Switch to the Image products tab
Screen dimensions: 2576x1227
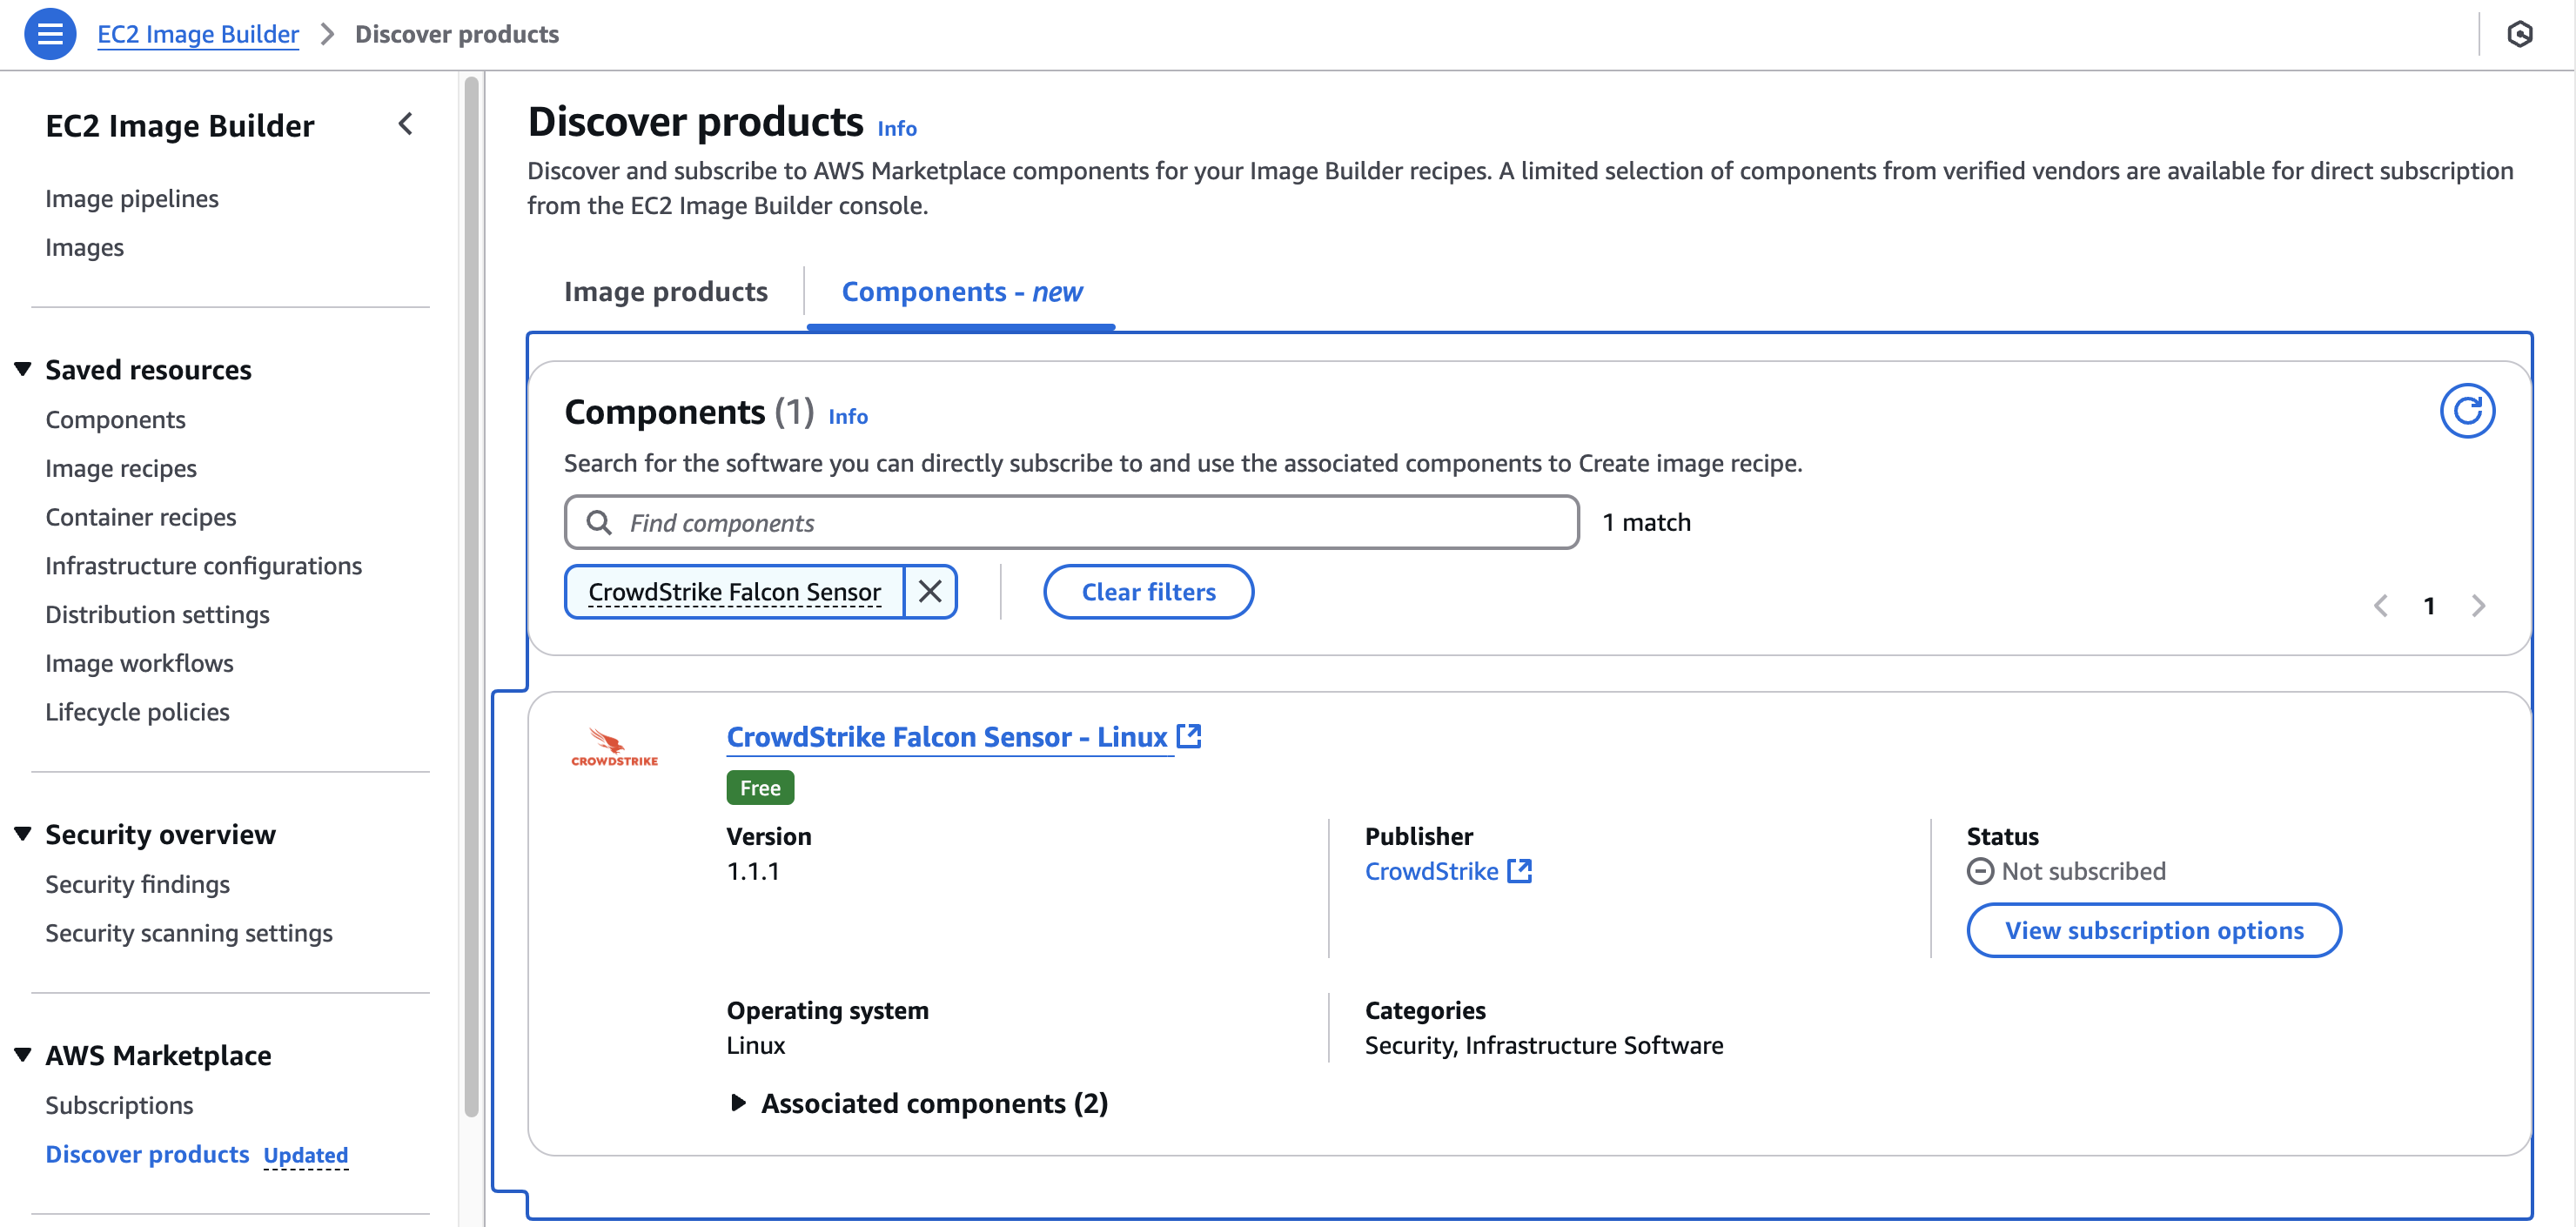[x=665, y=291]
